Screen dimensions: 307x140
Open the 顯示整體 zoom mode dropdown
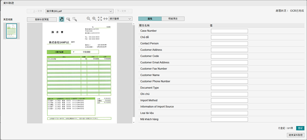(121, 19)
